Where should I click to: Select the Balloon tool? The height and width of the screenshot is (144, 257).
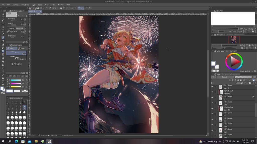pos(3,81)
